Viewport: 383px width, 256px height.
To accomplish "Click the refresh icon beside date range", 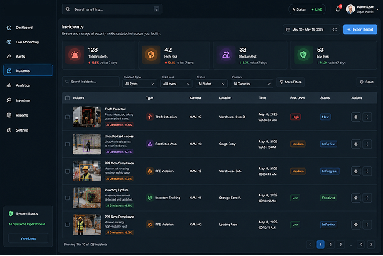I will coord(335,30).
